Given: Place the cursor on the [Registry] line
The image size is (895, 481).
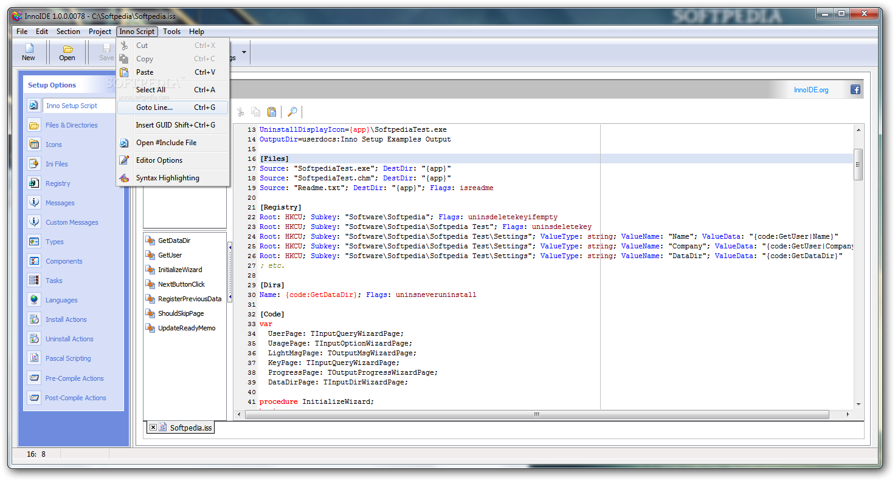Looking at the screenshot, I should click(x=280, y=207).
